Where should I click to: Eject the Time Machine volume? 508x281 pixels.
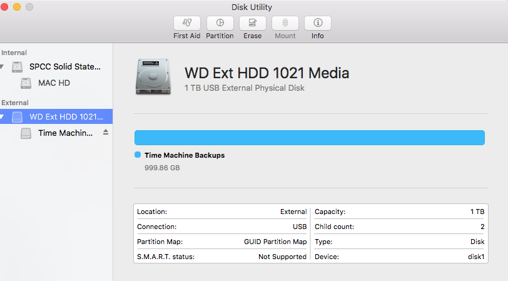coord(106,133)
